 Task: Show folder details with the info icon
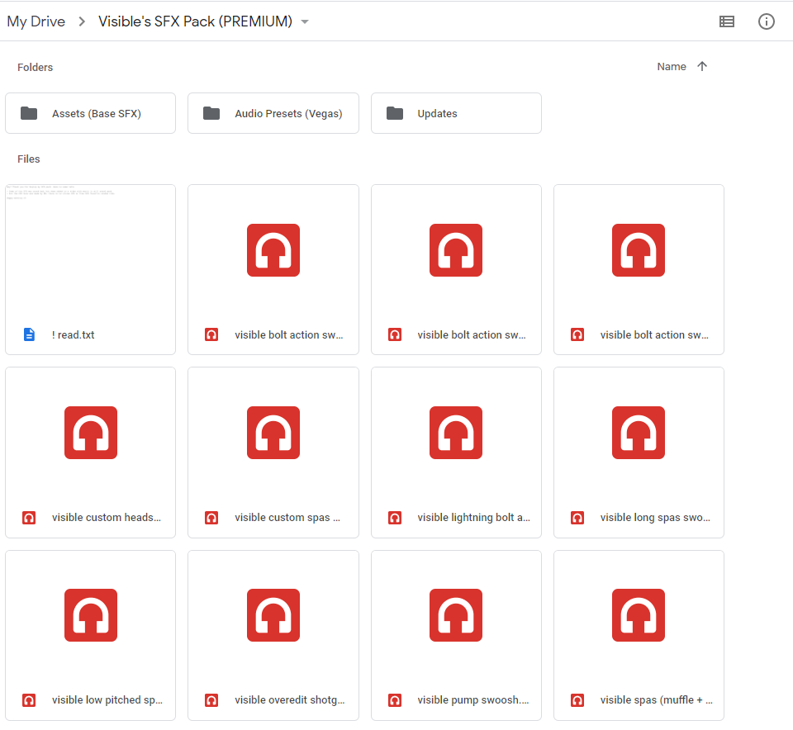point(767,21)
